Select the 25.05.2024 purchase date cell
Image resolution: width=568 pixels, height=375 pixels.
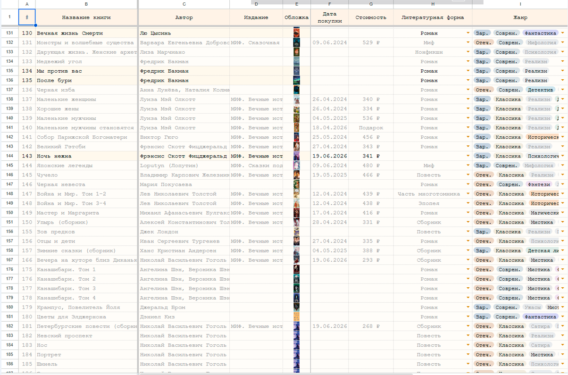(330, 137)
